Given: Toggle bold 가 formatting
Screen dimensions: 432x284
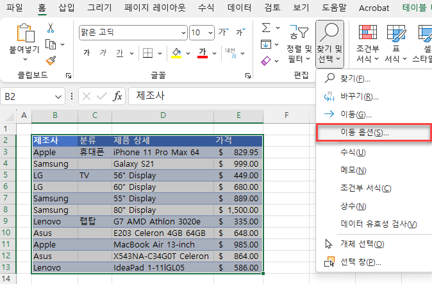Looking at the screenshot, I should point(87,53).
